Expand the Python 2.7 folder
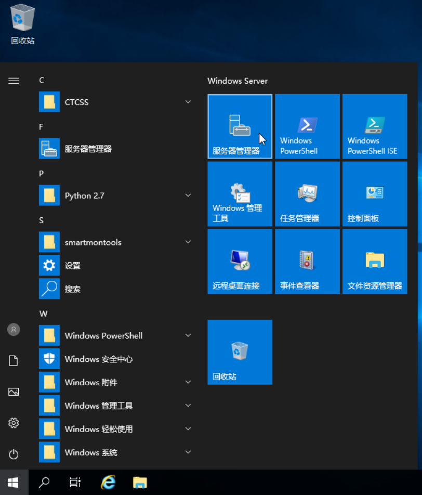This screenshot has width=422, height=495. click(116, 196)
